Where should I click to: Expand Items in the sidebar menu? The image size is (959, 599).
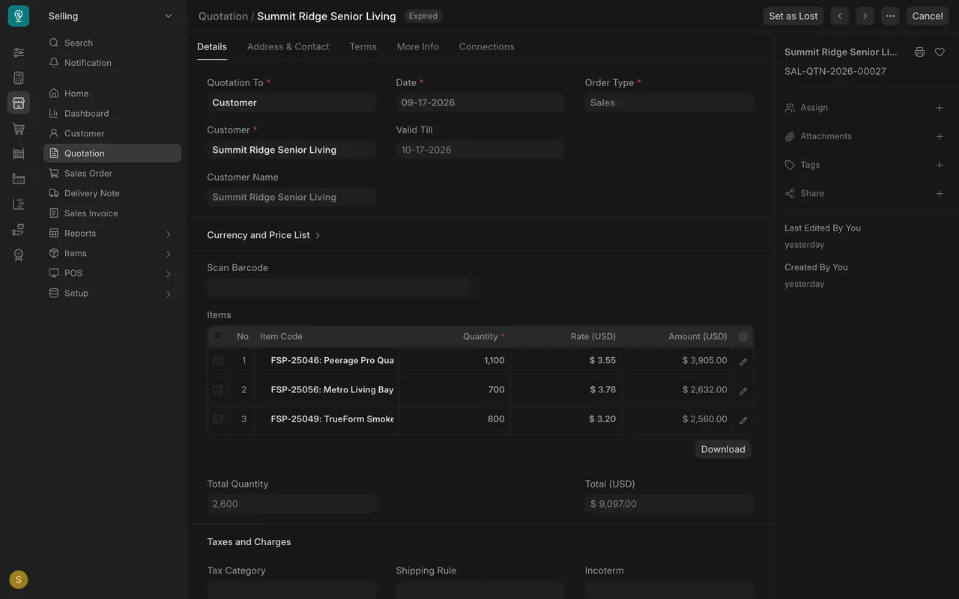click(112, 253)
